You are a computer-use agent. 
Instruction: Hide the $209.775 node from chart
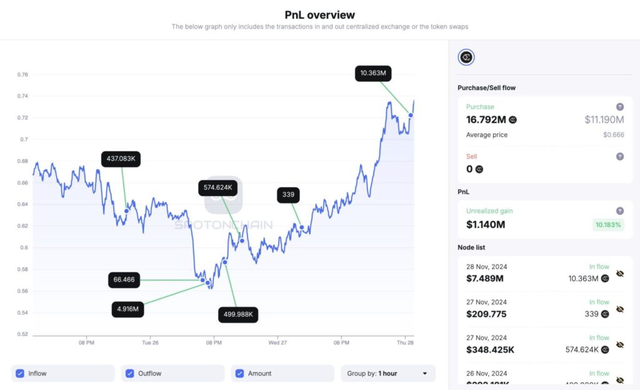click(x=620, y=310)
